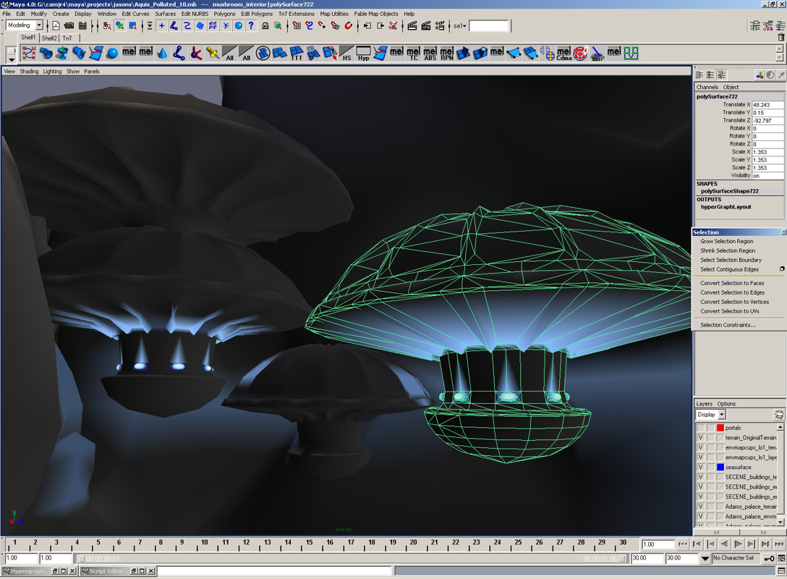787x579 pixels.
Task: Open the Modeling menu set dropdown
Action: coord(39,25)
